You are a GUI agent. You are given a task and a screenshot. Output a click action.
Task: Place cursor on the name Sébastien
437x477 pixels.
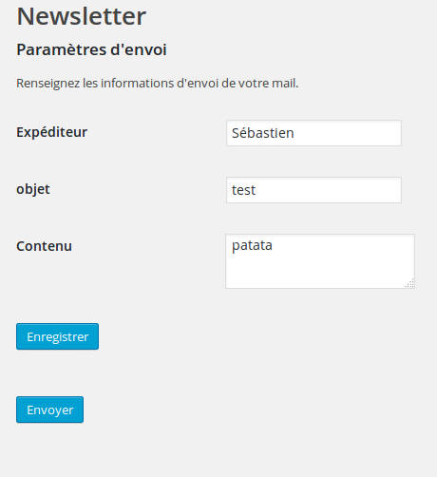(263, 133)
